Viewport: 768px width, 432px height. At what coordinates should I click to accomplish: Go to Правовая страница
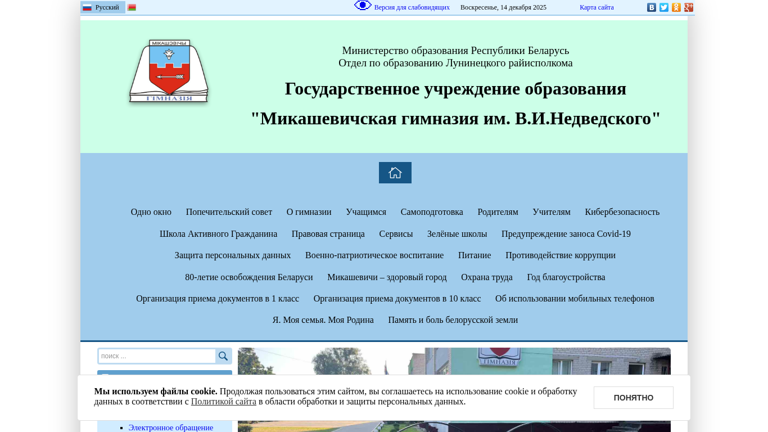point(328,234)
